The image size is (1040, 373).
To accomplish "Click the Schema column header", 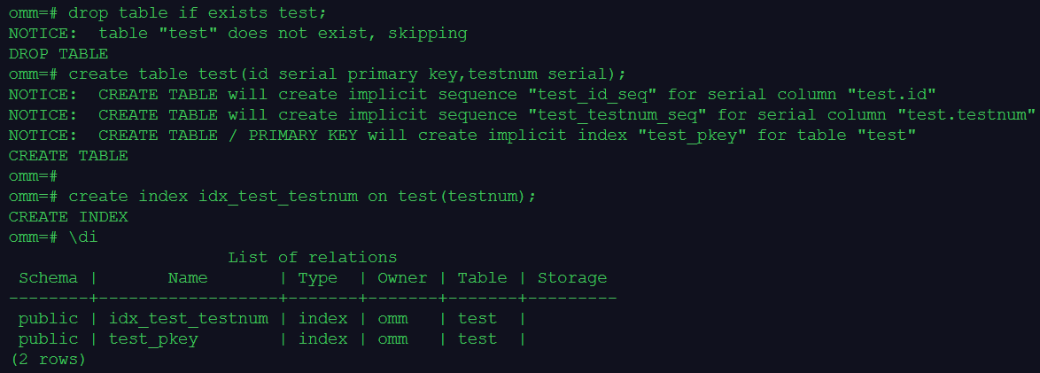I will [48, 277].
